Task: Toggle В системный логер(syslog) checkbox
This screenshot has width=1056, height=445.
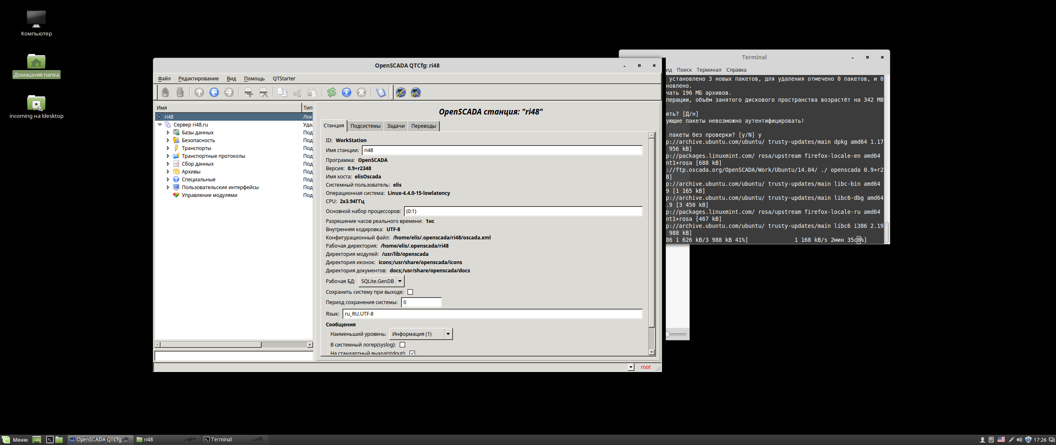Action: (x=402, y=344)
